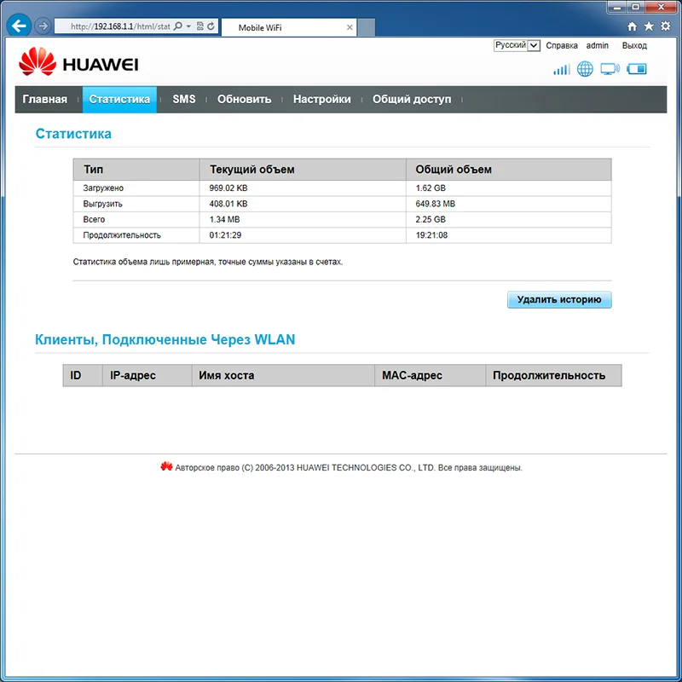Click the 1.34 MB current total value
682x682 pixels.
click(x=224, y=220)
